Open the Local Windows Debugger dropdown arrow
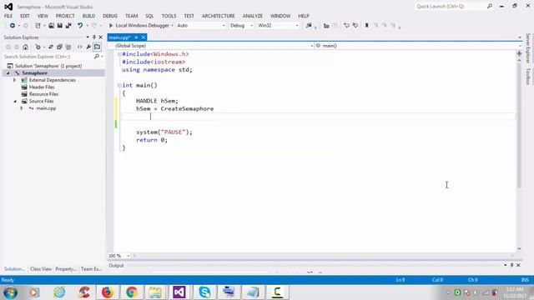The image size is (534, 300). (x=173, y=26)
